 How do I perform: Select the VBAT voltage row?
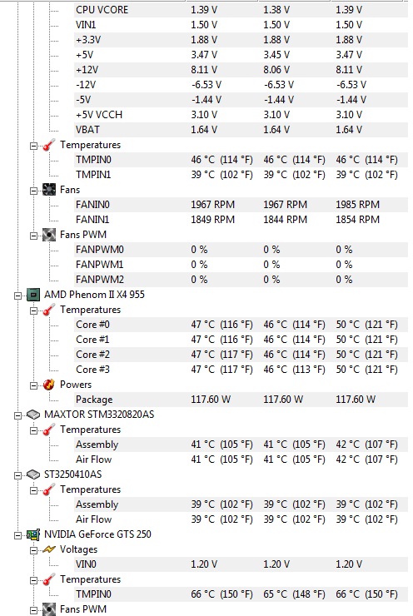tap(241, 130)
